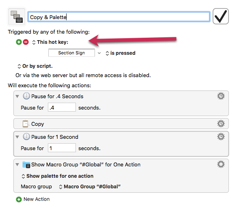The width and height of the screenshot is (237, 209).
Task: Collapse the Pause for .4 Seconds action
Action: (17, 96)
